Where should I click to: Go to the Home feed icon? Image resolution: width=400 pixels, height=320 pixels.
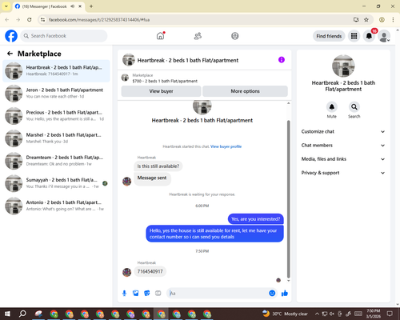[160, 36]
